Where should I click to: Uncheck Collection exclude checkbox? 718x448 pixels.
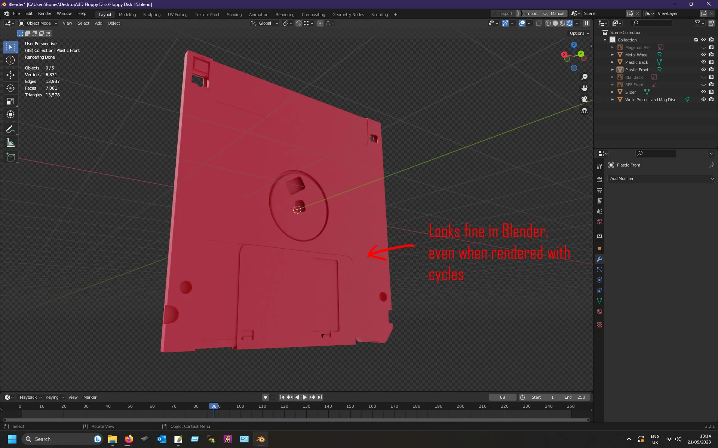(x=696, y=40)
